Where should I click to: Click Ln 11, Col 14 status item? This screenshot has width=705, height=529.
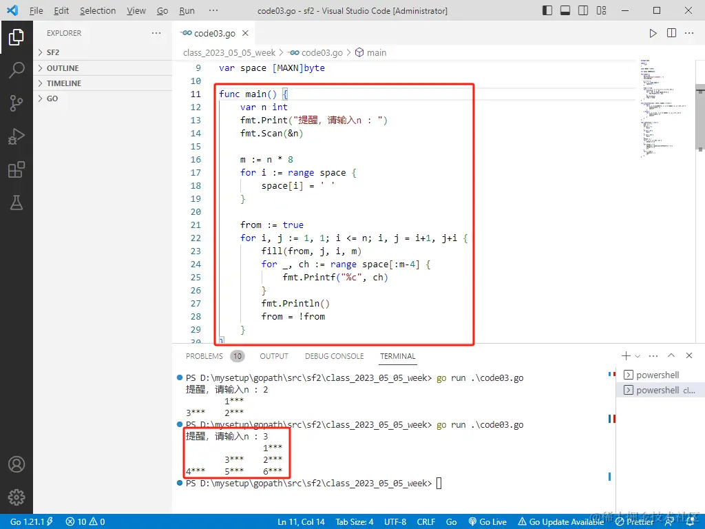[x=301, y=522]
